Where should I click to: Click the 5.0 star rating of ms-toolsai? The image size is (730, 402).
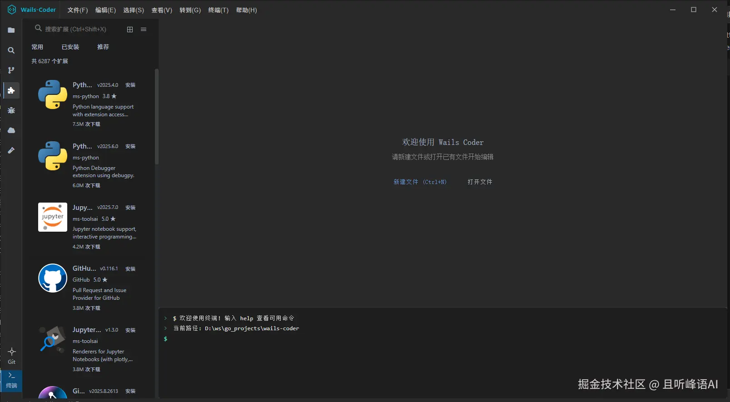[109, 219]
